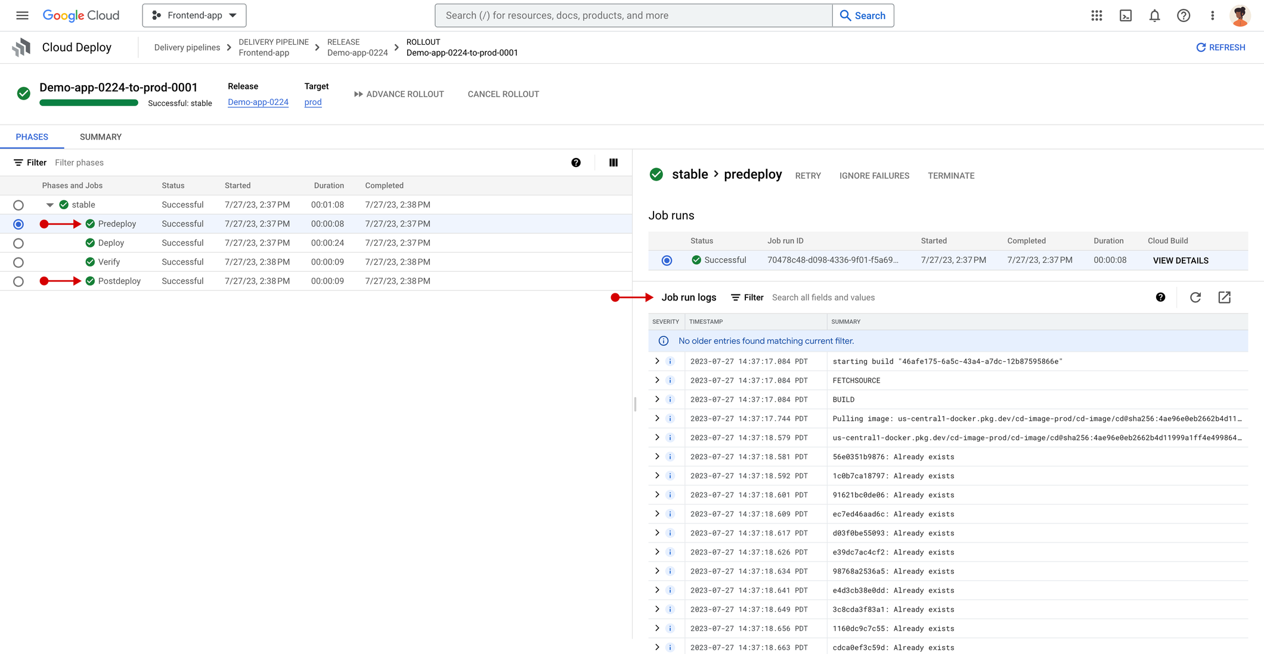Viewport: 1264px width, 654px height.
Task: Collapse the stable phase tree arrow
Action: tap(50, 205)
